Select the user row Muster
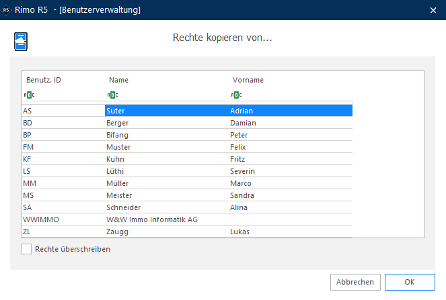Screen dimensions: 446x300 (187, 147)
